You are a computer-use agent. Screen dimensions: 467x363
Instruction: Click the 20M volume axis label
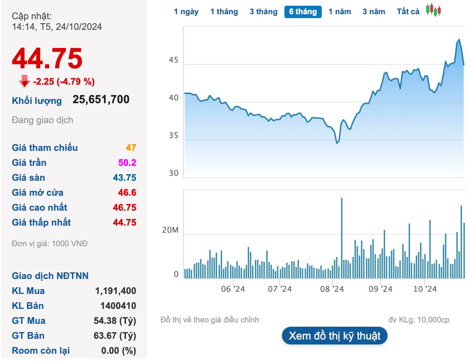(x=170, y=230)
